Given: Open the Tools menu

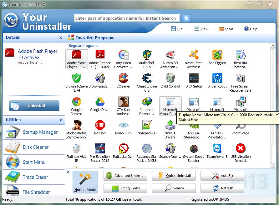Looking at the screenshot, I should click(x=226, y=29).
